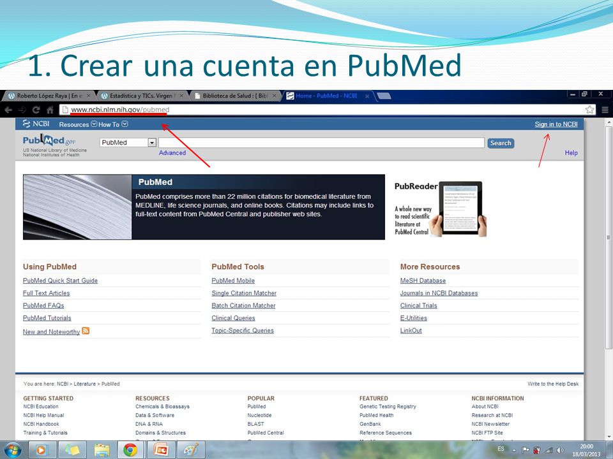This screenshot has width=613, height=459.
Task: Click the PubReader tablet banner image
Action: tap(440, 209)
